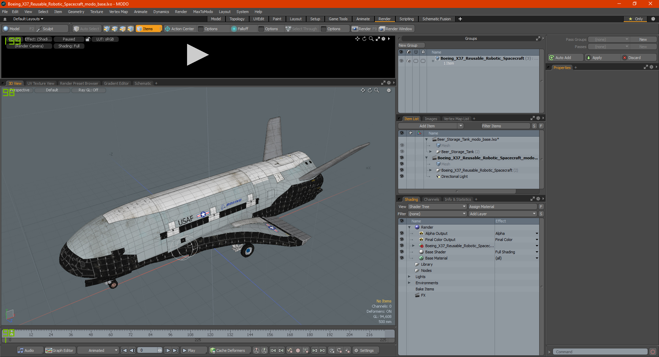659x357 pixels.
Task: Click the Auto Select button
Action: click(x=86, y=29)
